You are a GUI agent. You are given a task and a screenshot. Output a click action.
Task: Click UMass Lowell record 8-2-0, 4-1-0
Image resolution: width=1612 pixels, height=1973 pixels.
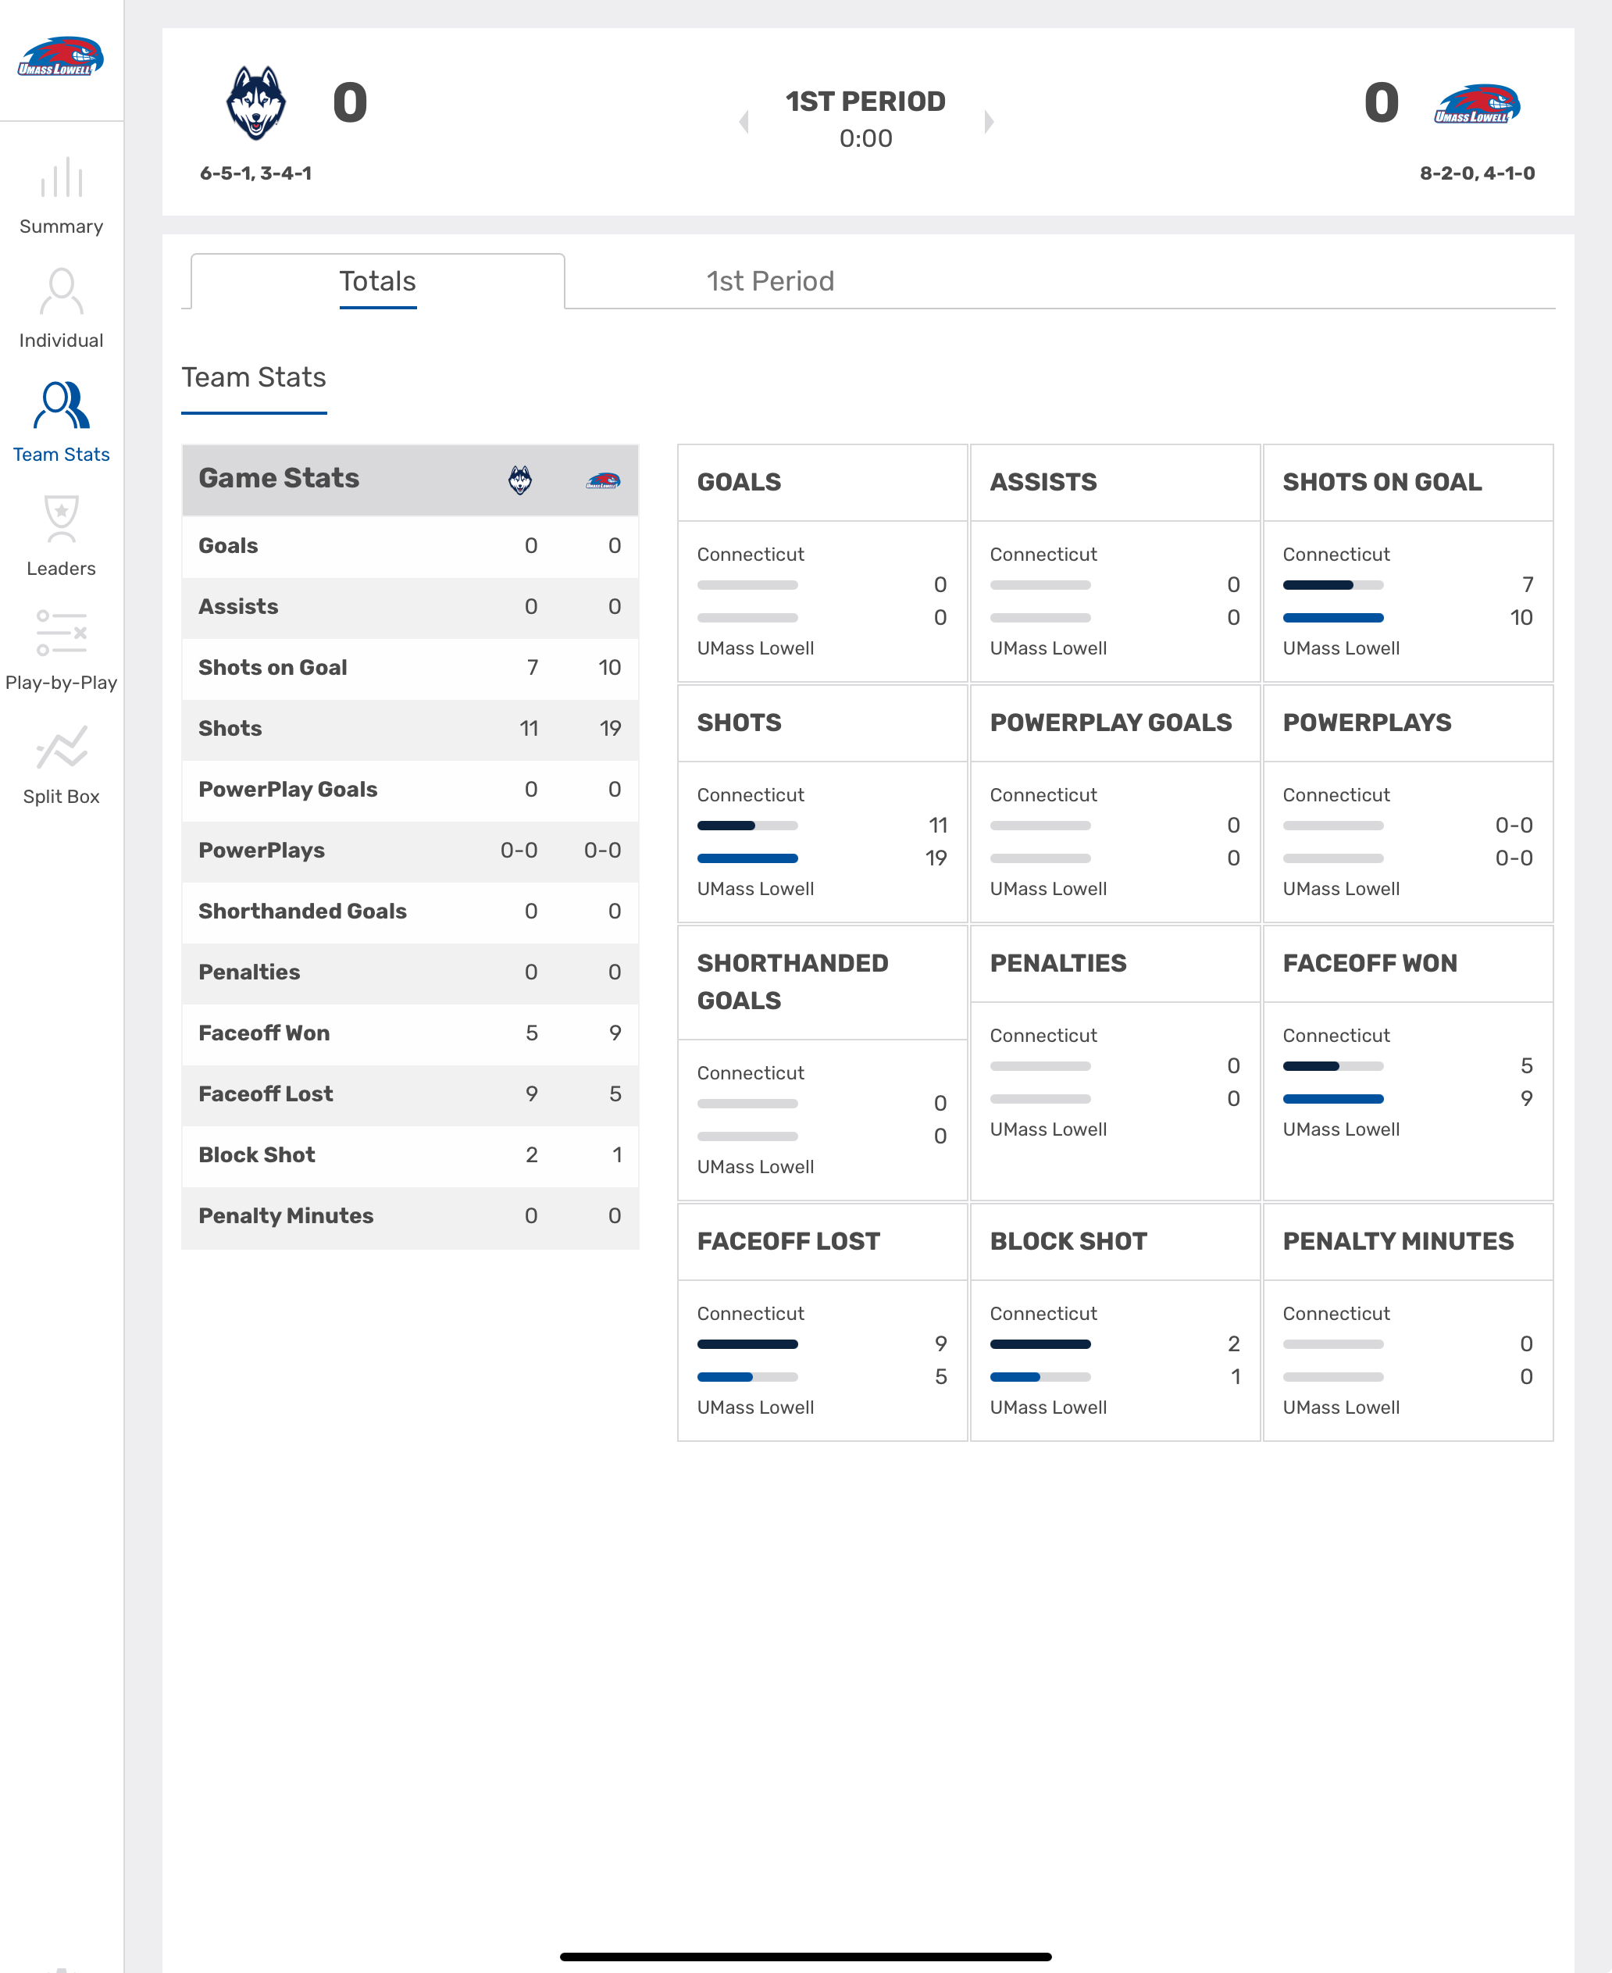[x=1478, y=173]
